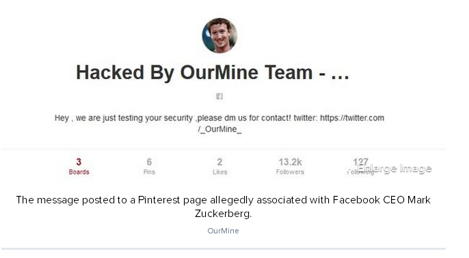This screenshot has height=258, width=469.
Task: Open the https://twitter.com URL in the bio
Action: (x=352, y=118)
